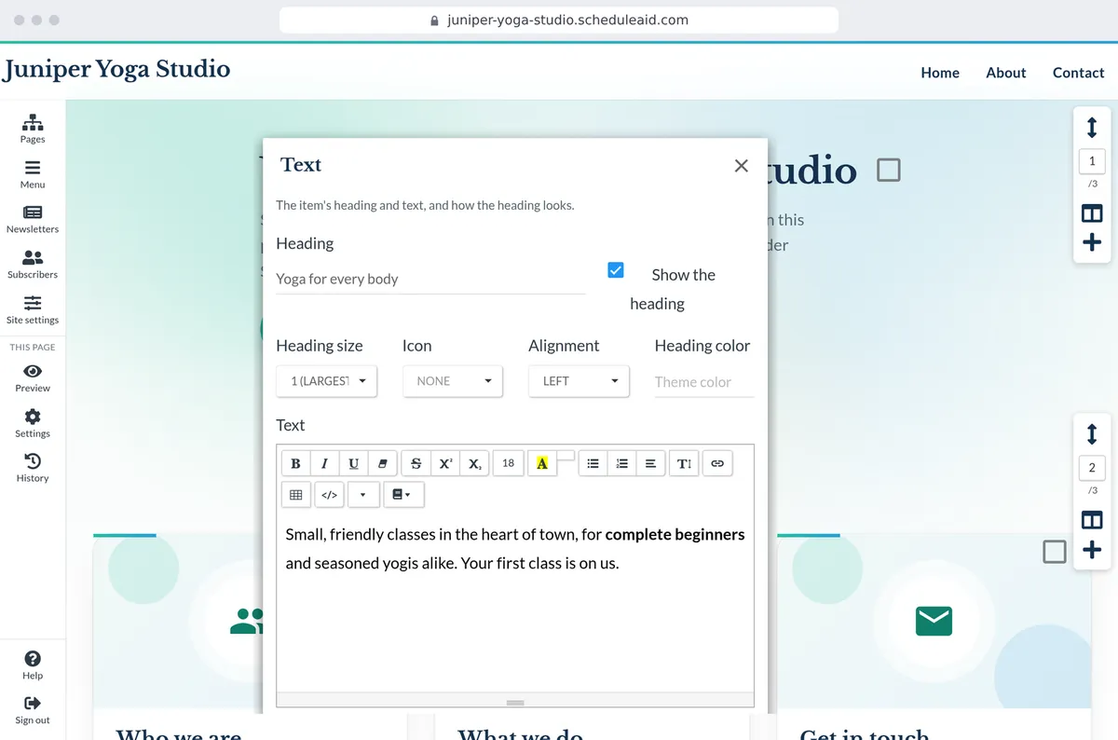The width and height of the screenshot is (1118, 740).
Task: Click the editor resize handle bar
Action: [x=515, y=702]
